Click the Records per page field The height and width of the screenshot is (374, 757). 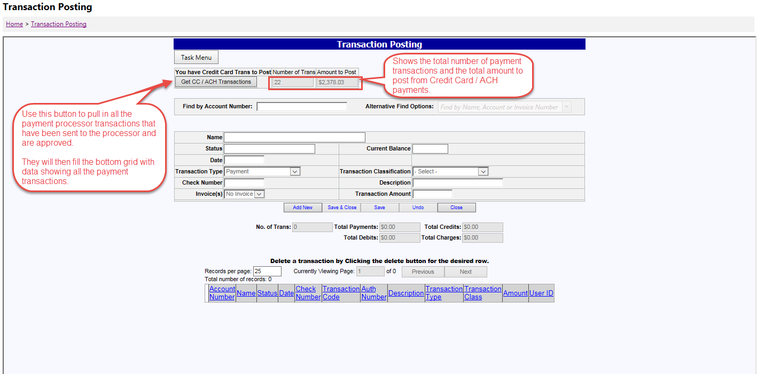click(267, 270)
